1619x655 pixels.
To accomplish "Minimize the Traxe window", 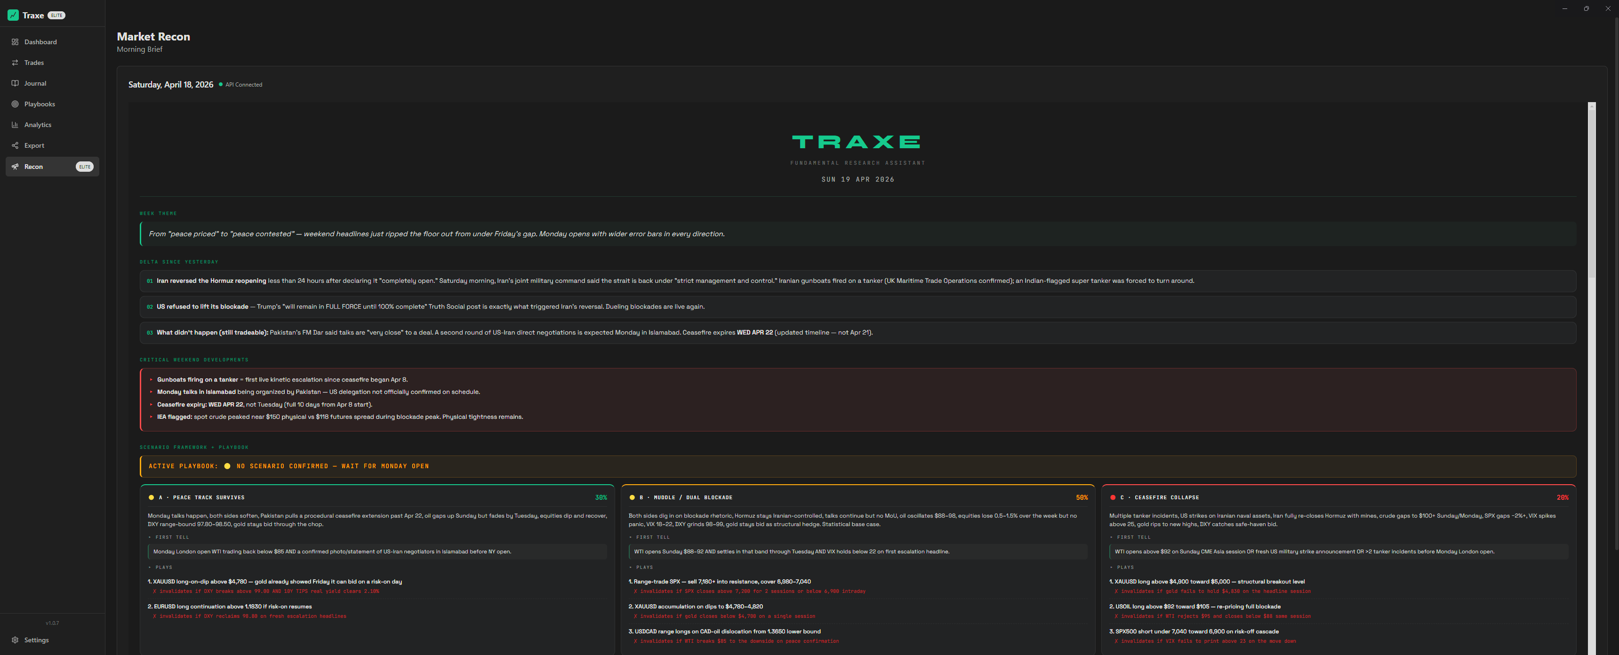I will pos(1564,8).
